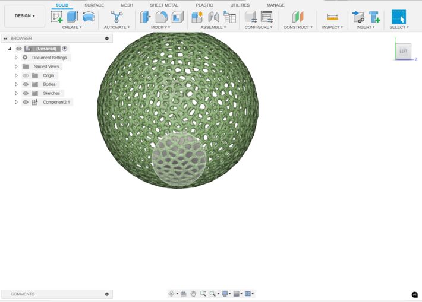422x302 pixels.
Task: Select the Press Pull tool
Action: (x=145, y=17)
